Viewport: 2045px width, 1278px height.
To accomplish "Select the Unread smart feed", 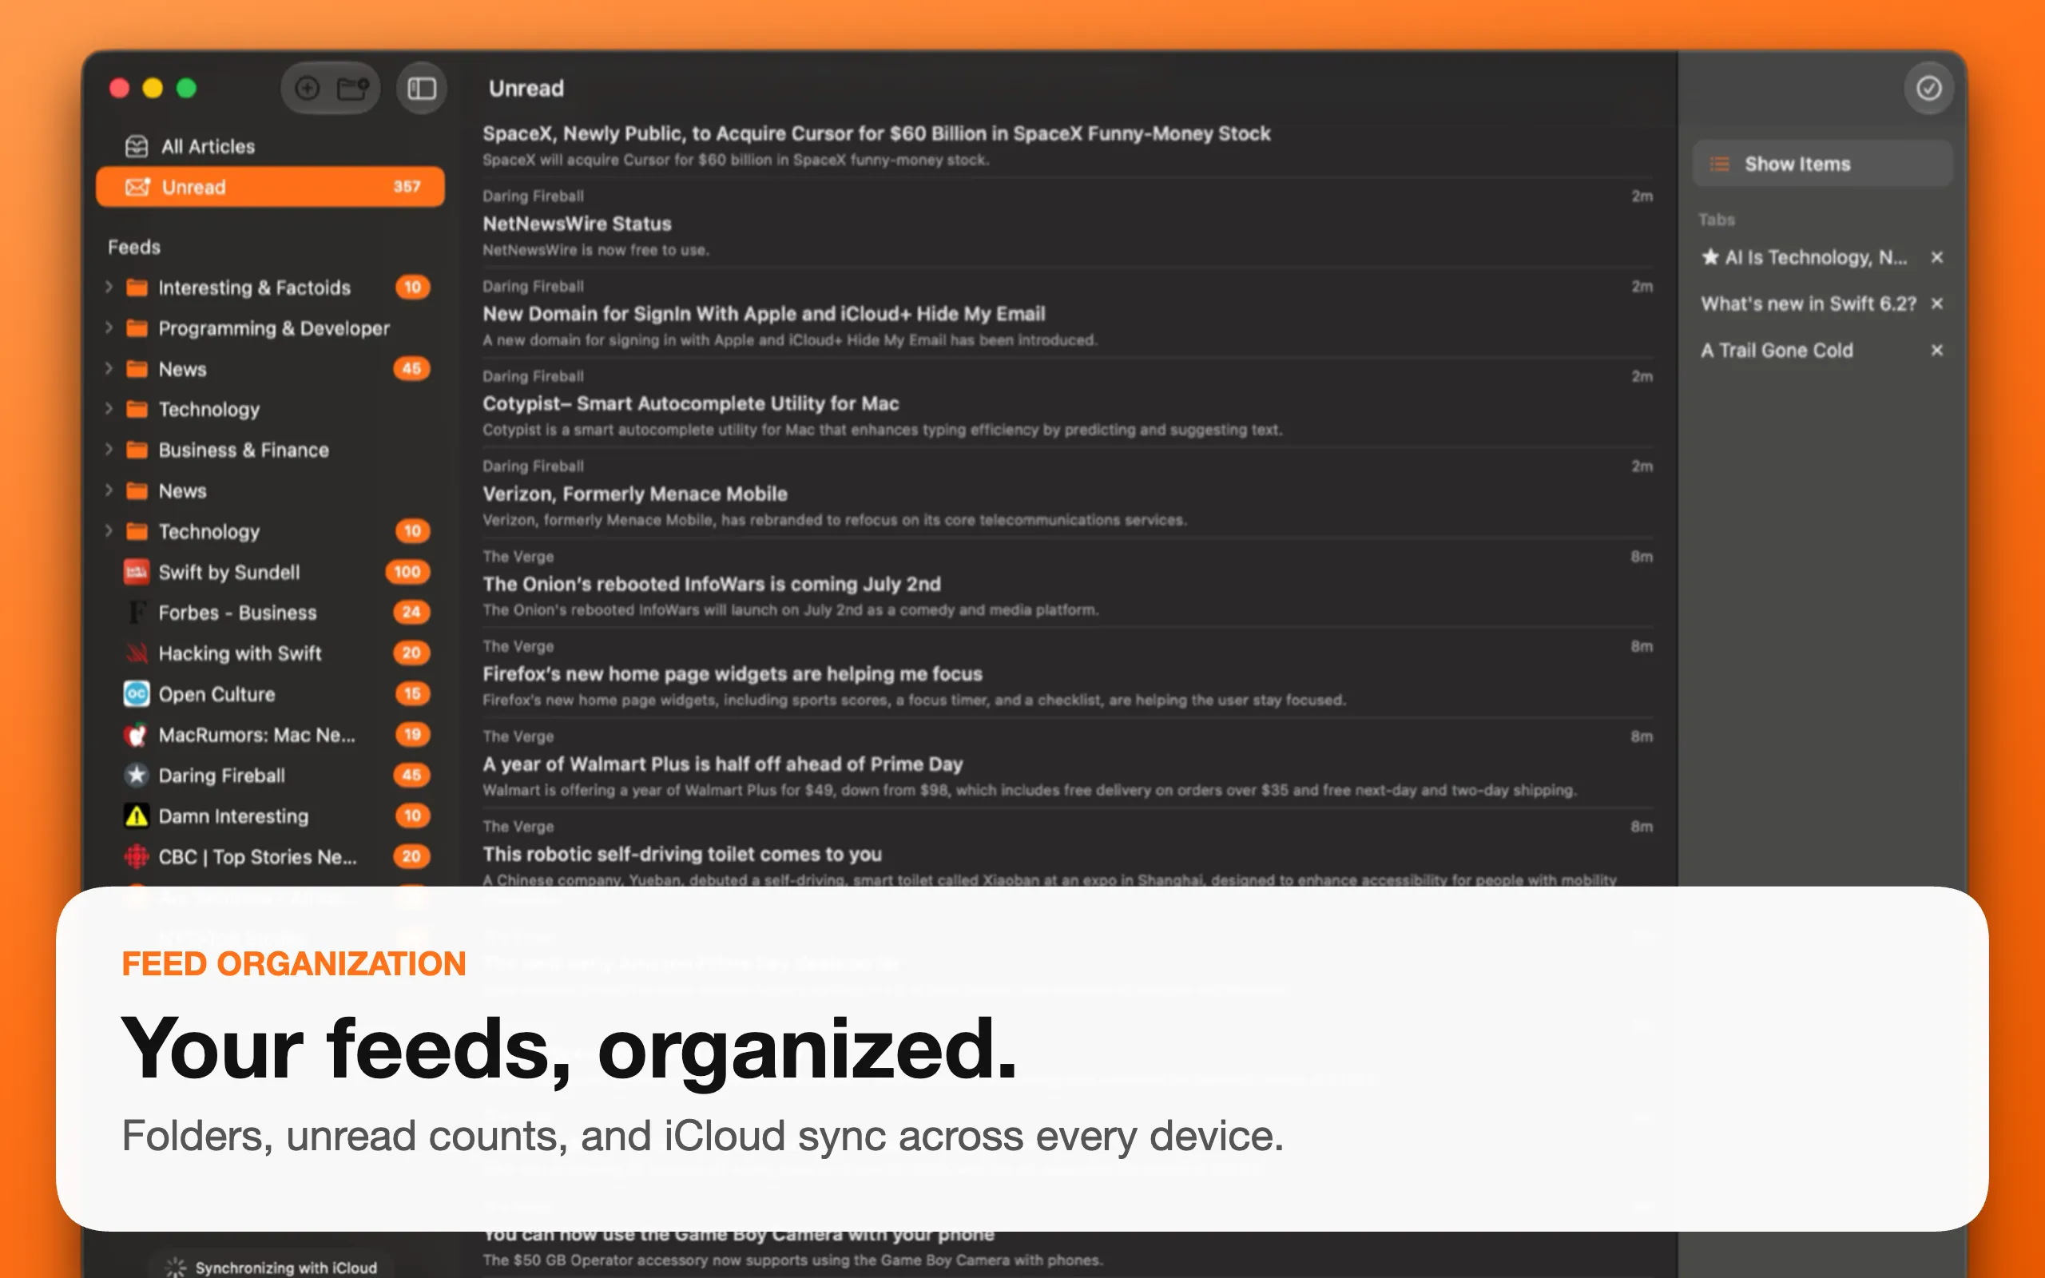I will [271, 187].
